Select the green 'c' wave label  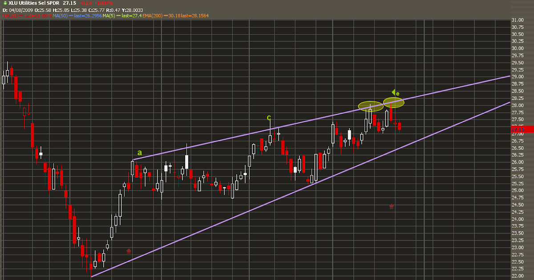coord(269,117)
